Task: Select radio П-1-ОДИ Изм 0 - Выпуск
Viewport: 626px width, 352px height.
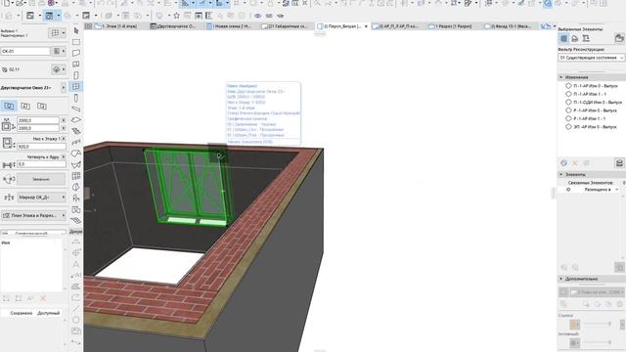Action: pyautogui.click(x=568, y=102)
